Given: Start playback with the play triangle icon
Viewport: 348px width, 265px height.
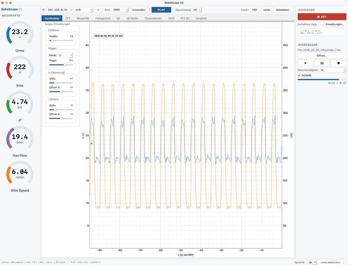Looking at the screenshot, I should [x=305, y=63].
